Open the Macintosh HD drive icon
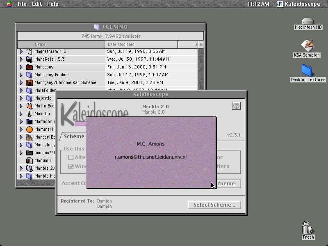This screenshot has width=328, height=246. [x=308, y=21]
